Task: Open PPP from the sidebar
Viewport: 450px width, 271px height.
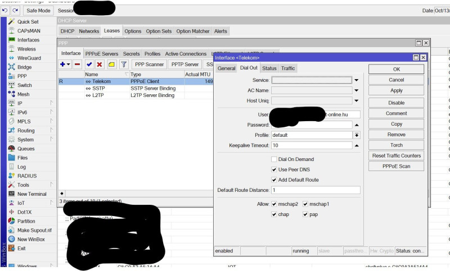Action: tap(22, 76)
